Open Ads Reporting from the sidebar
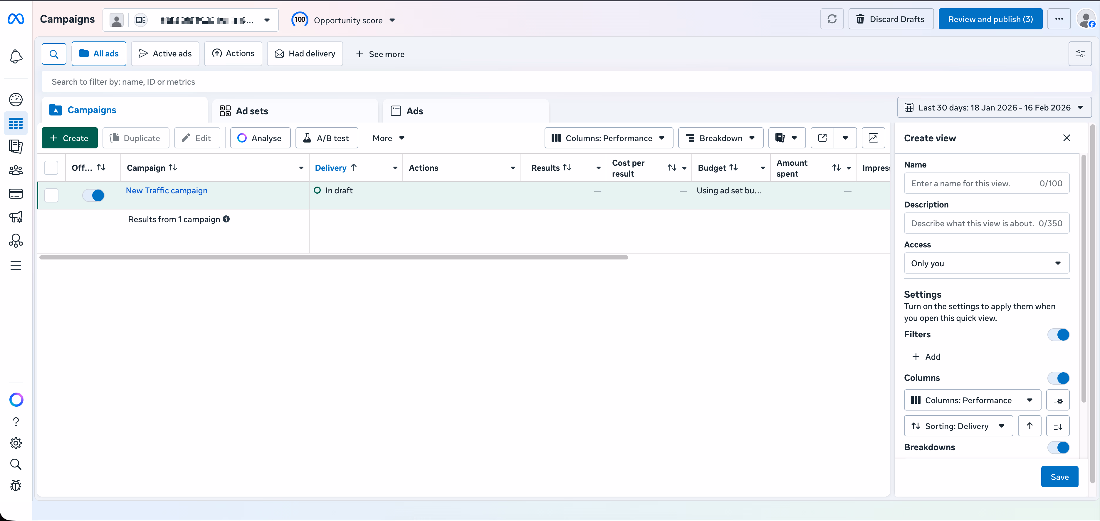The height and width of the screenshot is (521, 1100). pos(16,146)
